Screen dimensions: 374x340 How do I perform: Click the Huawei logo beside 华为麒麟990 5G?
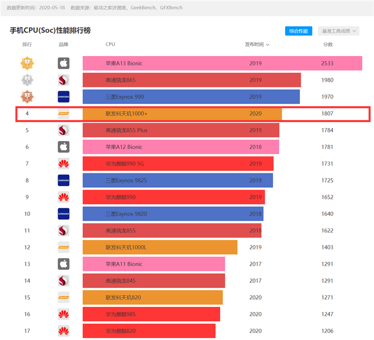pos(64,163)
